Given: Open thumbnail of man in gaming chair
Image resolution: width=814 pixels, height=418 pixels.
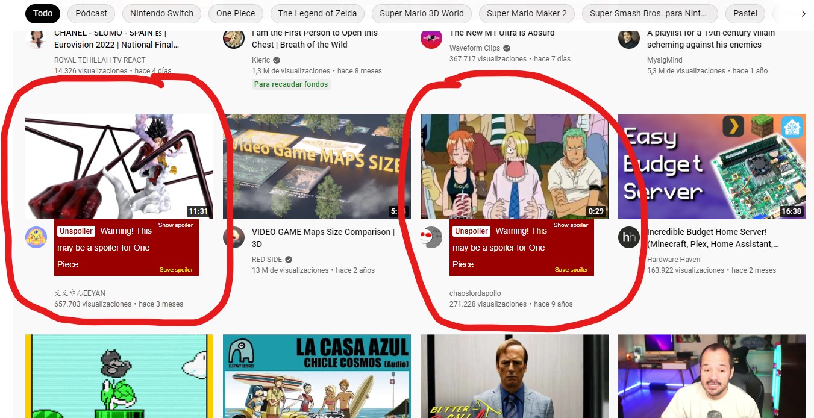Looking at the screenshot, I should tap(712, 376).
